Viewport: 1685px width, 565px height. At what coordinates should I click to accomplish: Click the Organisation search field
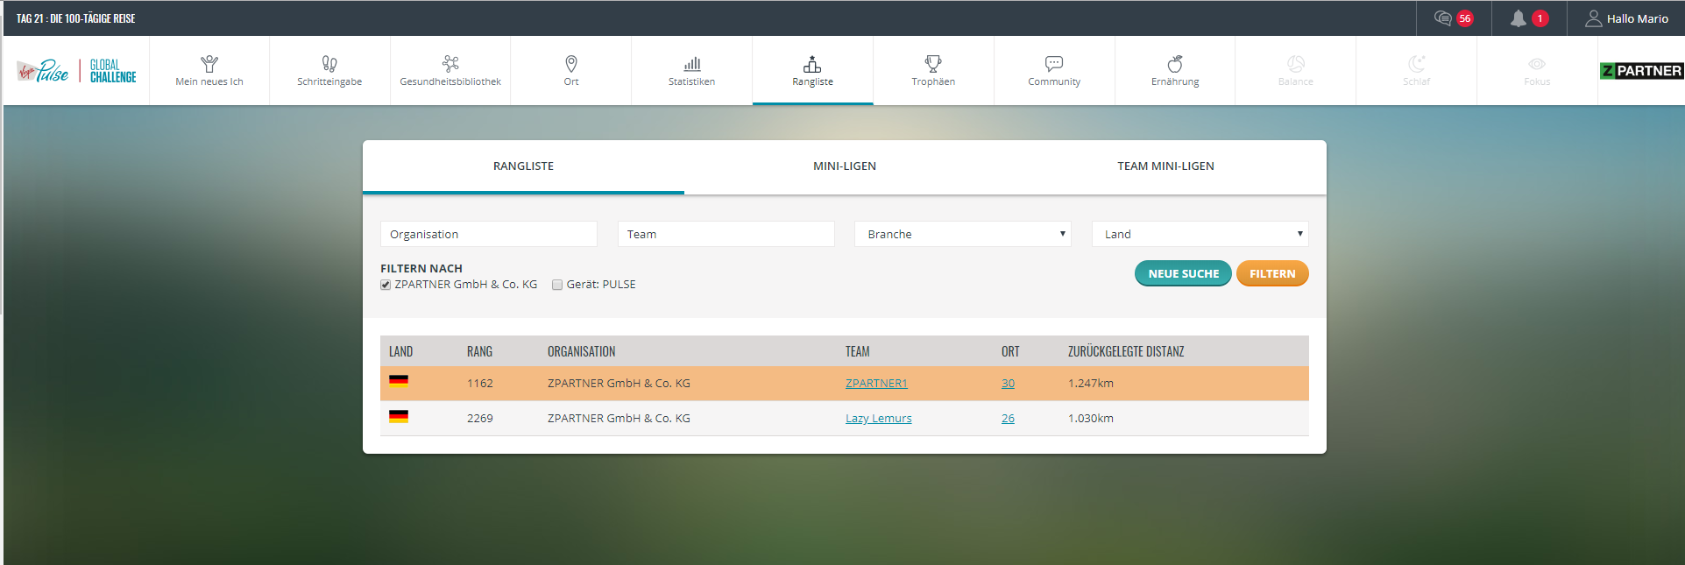click(x=488, y=234)
